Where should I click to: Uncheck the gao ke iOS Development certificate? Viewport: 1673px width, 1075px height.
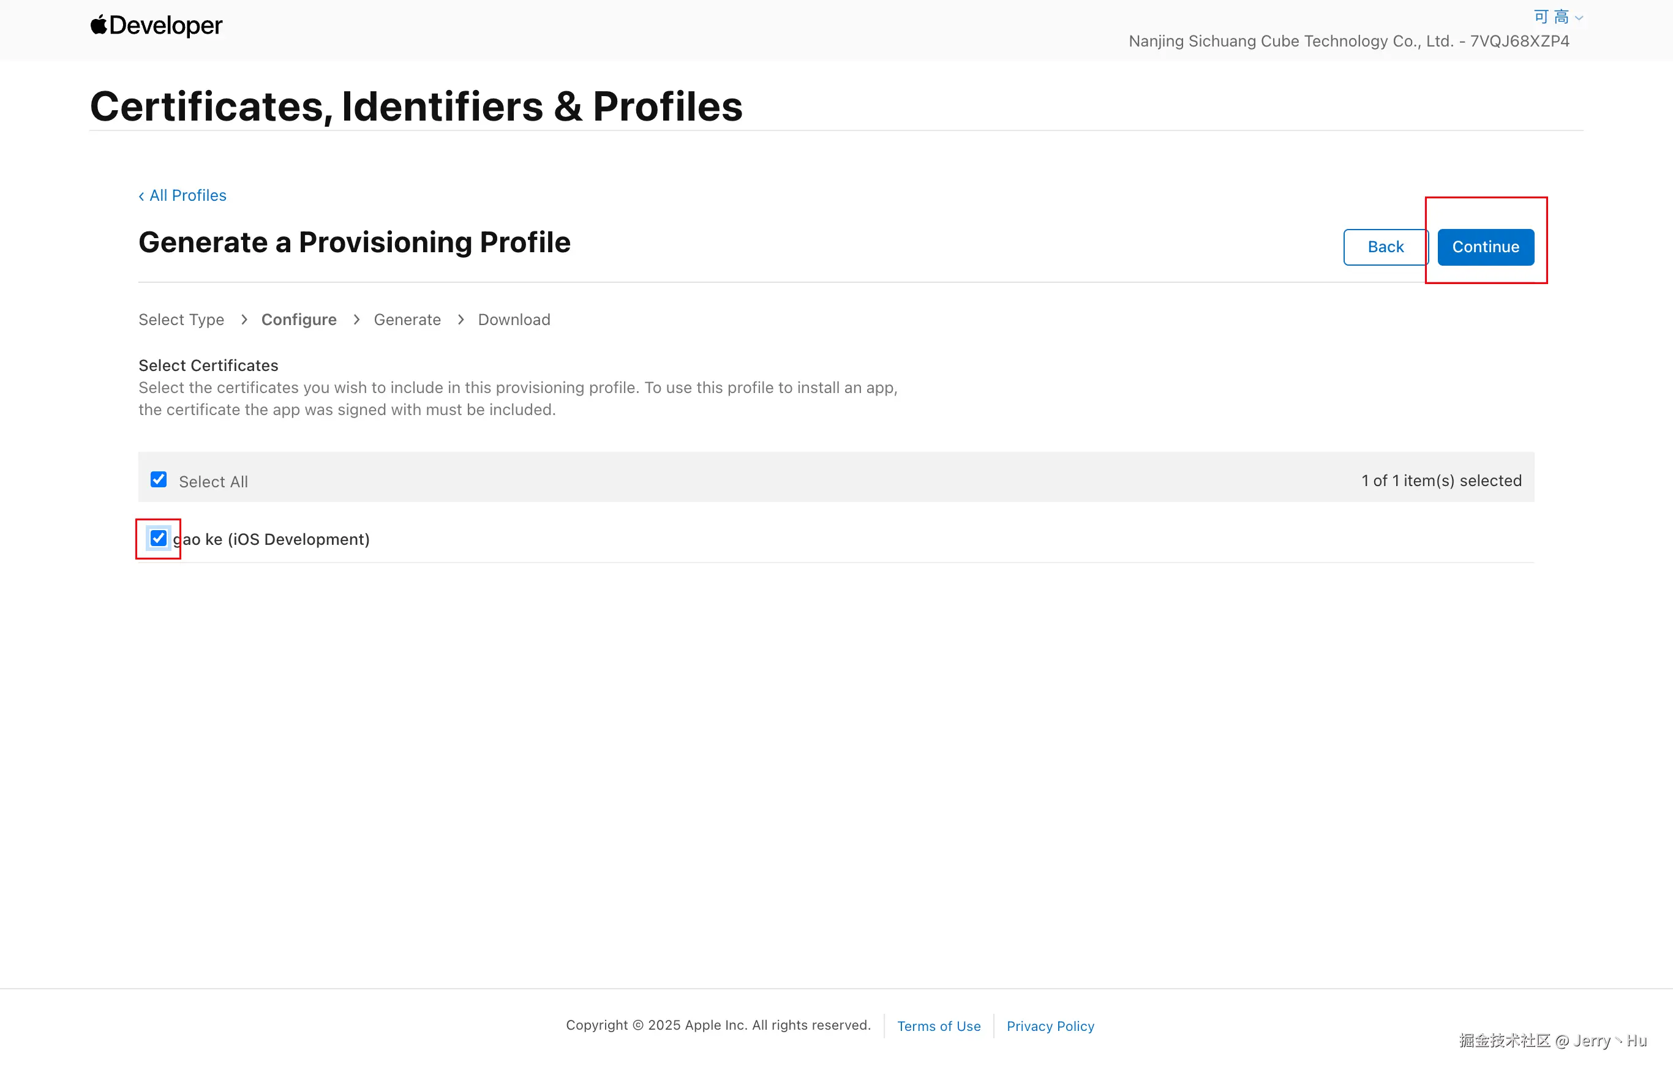[159, 538]
